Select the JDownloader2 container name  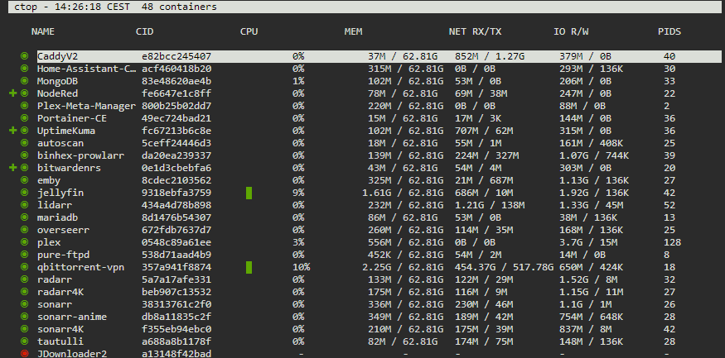tap(72, 354)
